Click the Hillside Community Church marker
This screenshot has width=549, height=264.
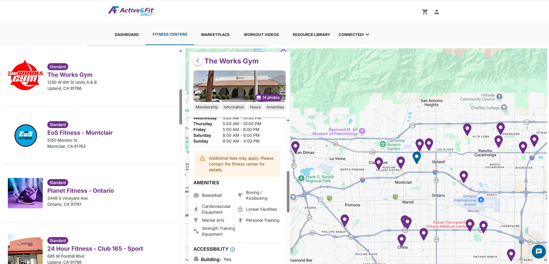(499, 97)
